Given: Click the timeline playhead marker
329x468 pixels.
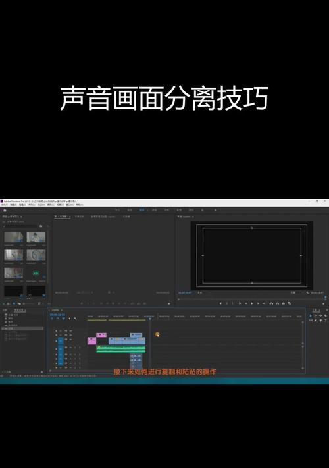Looking at the screenshot, I should point(150,319).
